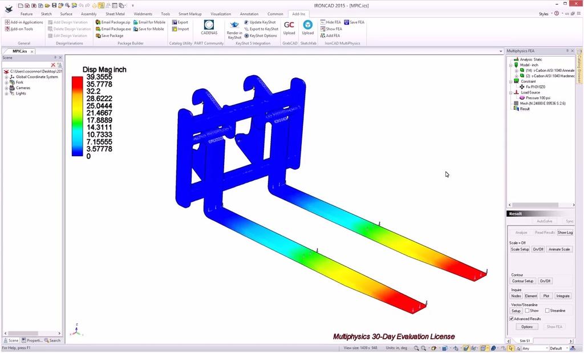Image resolution: width=584 pixels, height=353 pixels.
Task: Open the Default configuration dropdown
Action: [558, 348]
